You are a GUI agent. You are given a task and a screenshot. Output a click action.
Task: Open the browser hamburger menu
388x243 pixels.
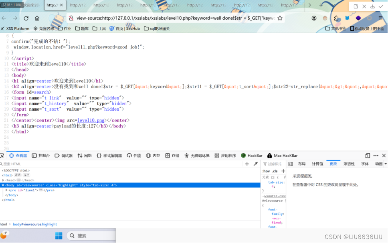380,18
